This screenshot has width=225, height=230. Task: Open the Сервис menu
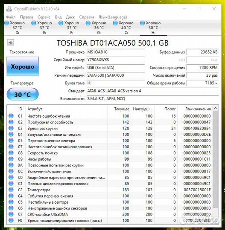click(x=44, y=17)
